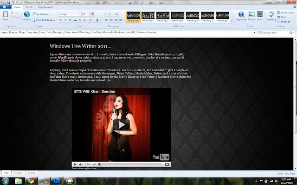The image size is (297, 185).
Task: Apply the Heading 6 style
Action: pos(222,17)
